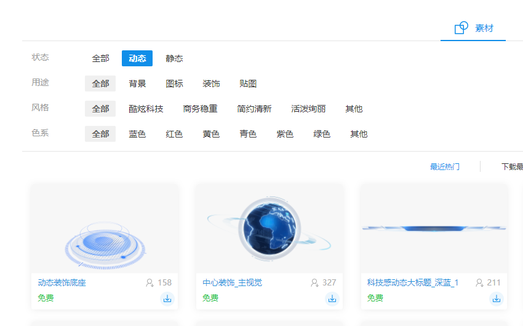The height and width of the screenshot is (326, 523).
Task: Filter by 贴图 usage
Action: pyautogui.click(x=248, y=83)
